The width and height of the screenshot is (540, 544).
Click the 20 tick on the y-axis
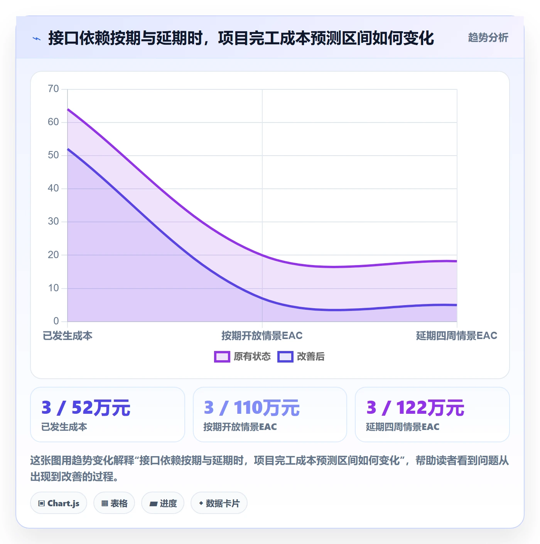pyautogui.click(x=53, y=255)
